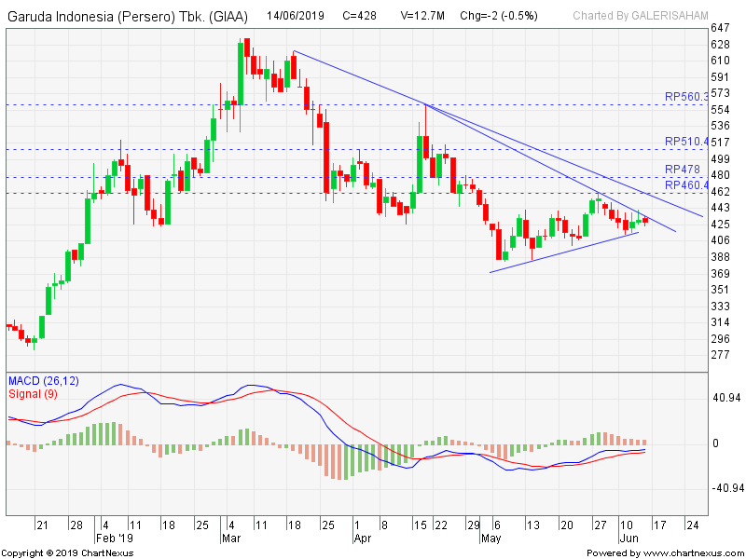Click the Apr month label on the time axis
The width and height of the screenshot is (746, 559).
coord(362,538)
